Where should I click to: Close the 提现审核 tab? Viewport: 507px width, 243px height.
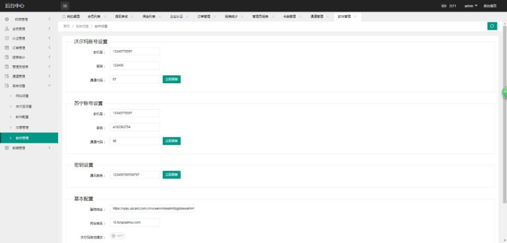coord(132,16)
